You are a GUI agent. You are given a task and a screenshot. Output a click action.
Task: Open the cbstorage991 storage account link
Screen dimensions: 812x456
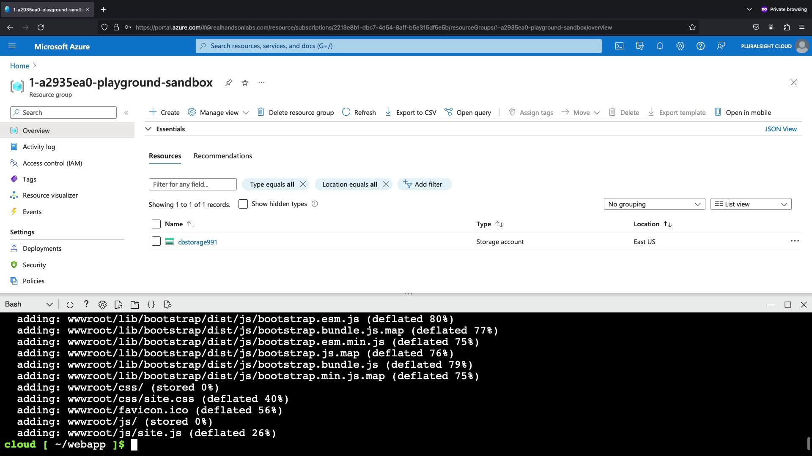pyautogui.click(x=198, y=242)
